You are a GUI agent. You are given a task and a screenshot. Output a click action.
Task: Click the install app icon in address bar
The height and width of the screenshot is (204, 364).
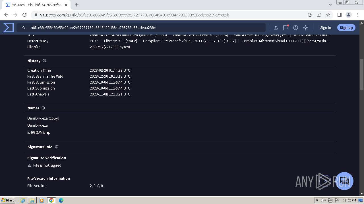[310, 15]
